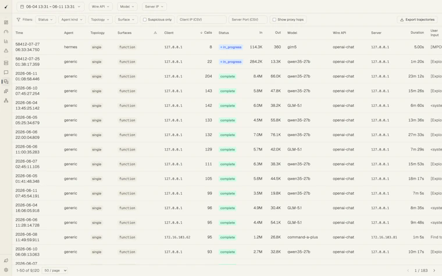Image resolution: width=442 pixels, height=276 pixels.
Task: Open the server stack icon in sidebar
Action: (6, 63)
